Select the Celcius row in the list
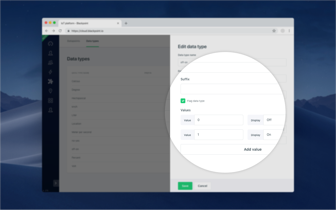336x210 pixels. pyautogui.click(x=118, y=81)
